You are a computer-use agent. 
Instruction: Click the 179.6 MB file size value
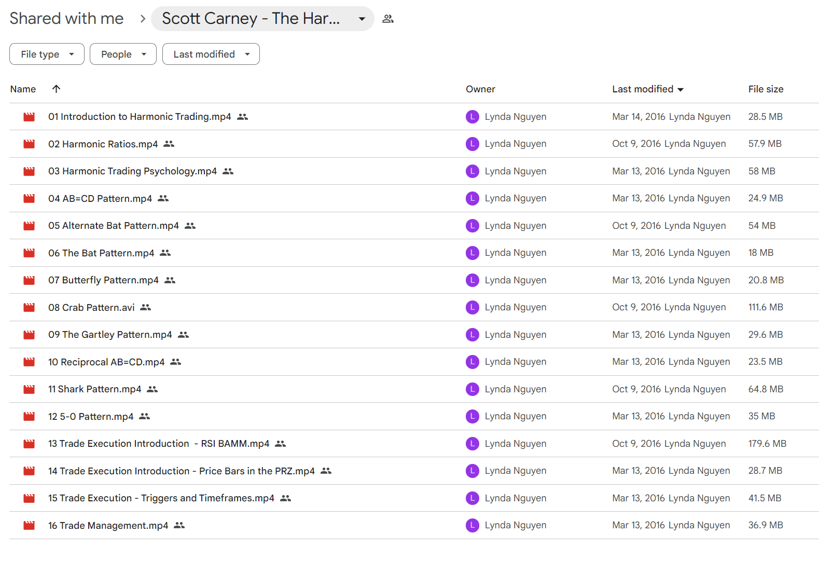pos(767,444)
